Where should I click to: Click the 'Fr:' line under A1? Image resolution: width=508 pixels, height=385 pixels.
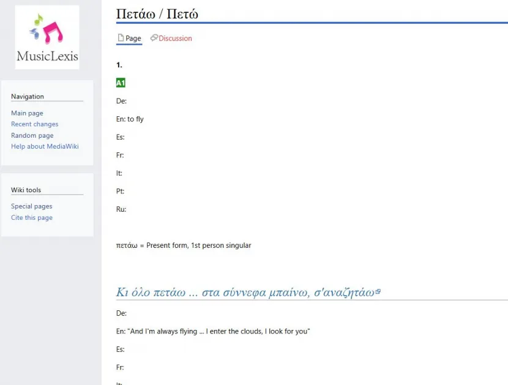click(120, 155)
